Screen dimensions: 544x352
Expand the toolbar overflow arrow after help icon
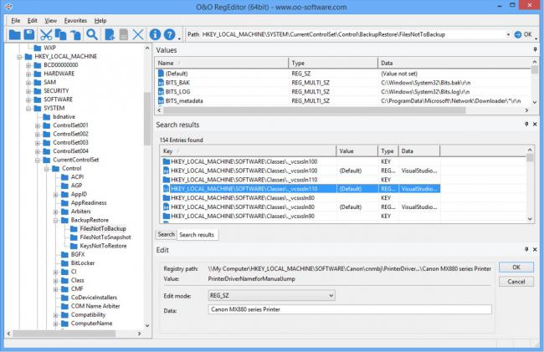click(179, 38)
